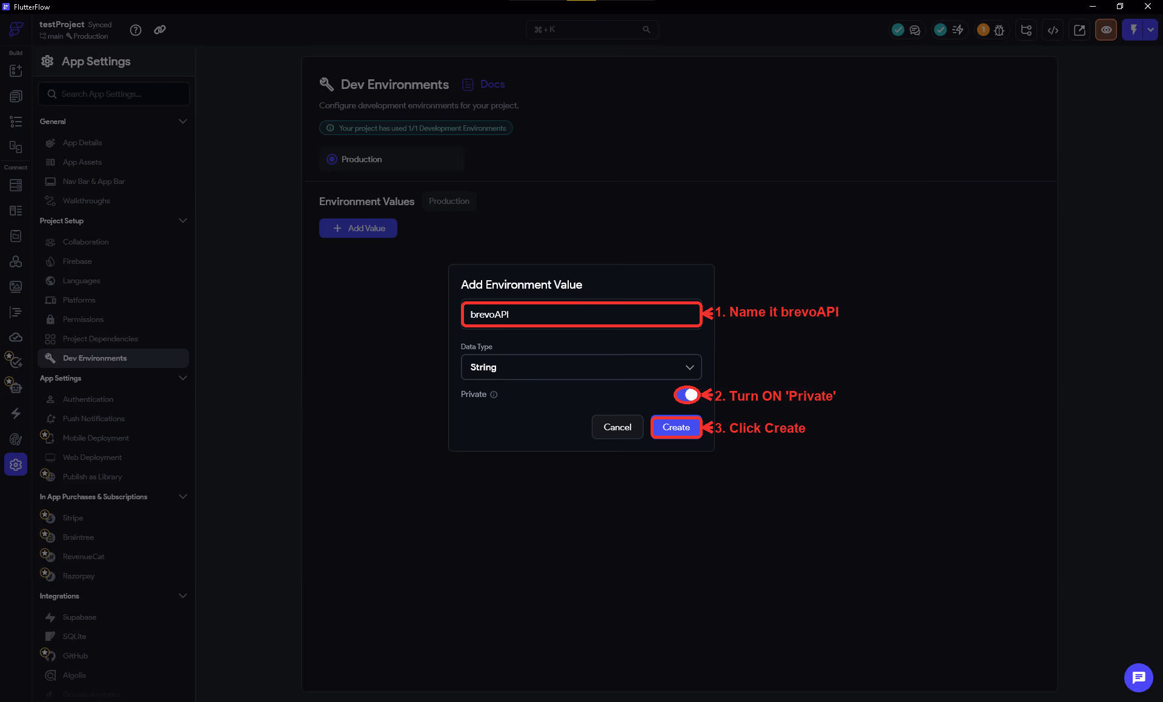This screenshot has height=702, width=1163.
Task: Open the support chat bubble
Action: pos(1139,677)
